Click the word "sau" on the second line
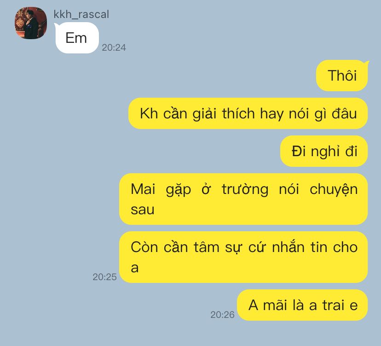Viewport: 381px width, 346px height. point(143,210)
